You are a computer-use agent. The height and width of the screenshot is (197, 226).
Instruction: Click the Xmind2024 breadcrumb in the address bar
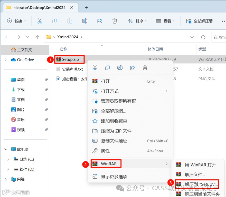point(68,37)
